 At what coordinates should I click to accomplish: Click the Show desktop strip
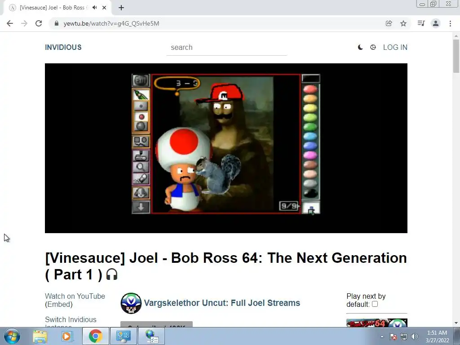[x=457, y=336]
